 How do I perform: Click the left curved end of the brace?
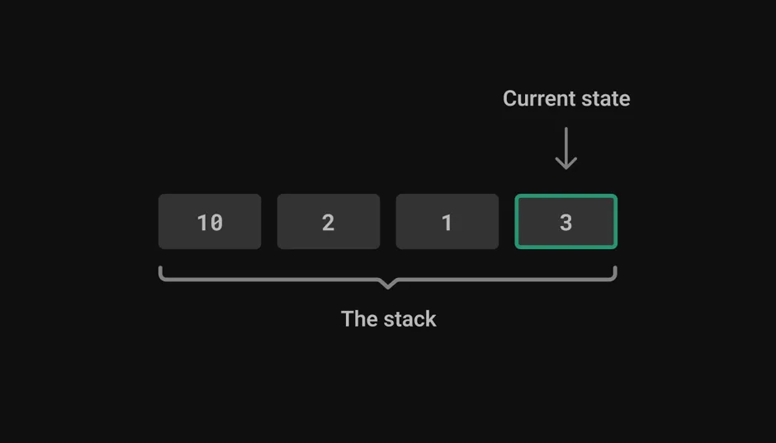[x=161, y=273]
